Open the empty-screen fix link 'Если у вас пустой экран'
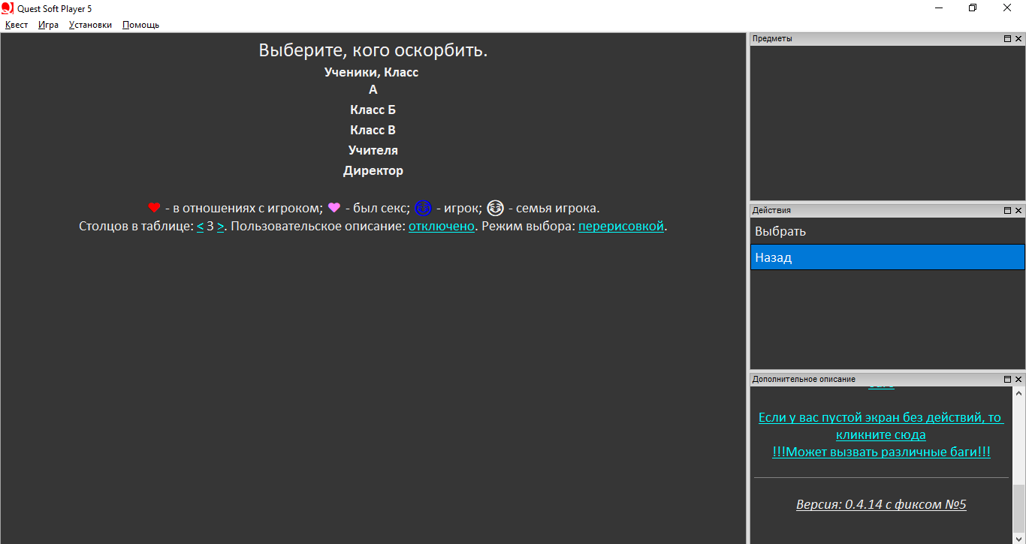The height and width of the screenshot is (544, 1026). [x=881, y=426]
